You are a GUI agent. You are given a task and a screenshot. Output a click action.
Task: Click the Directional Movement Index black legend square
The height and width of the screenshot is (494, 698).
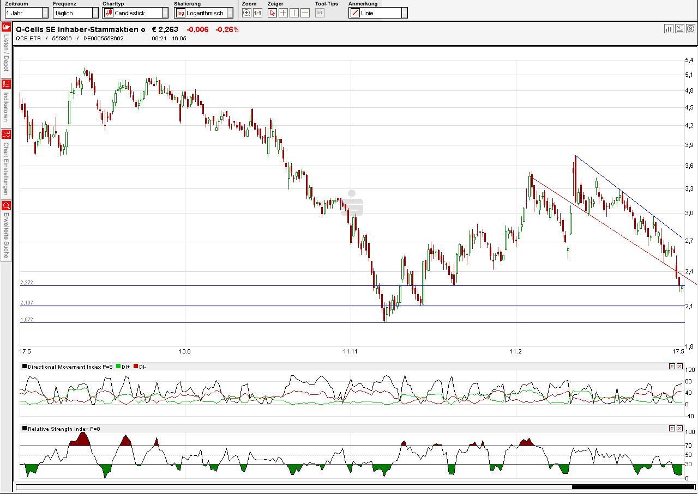25,367
